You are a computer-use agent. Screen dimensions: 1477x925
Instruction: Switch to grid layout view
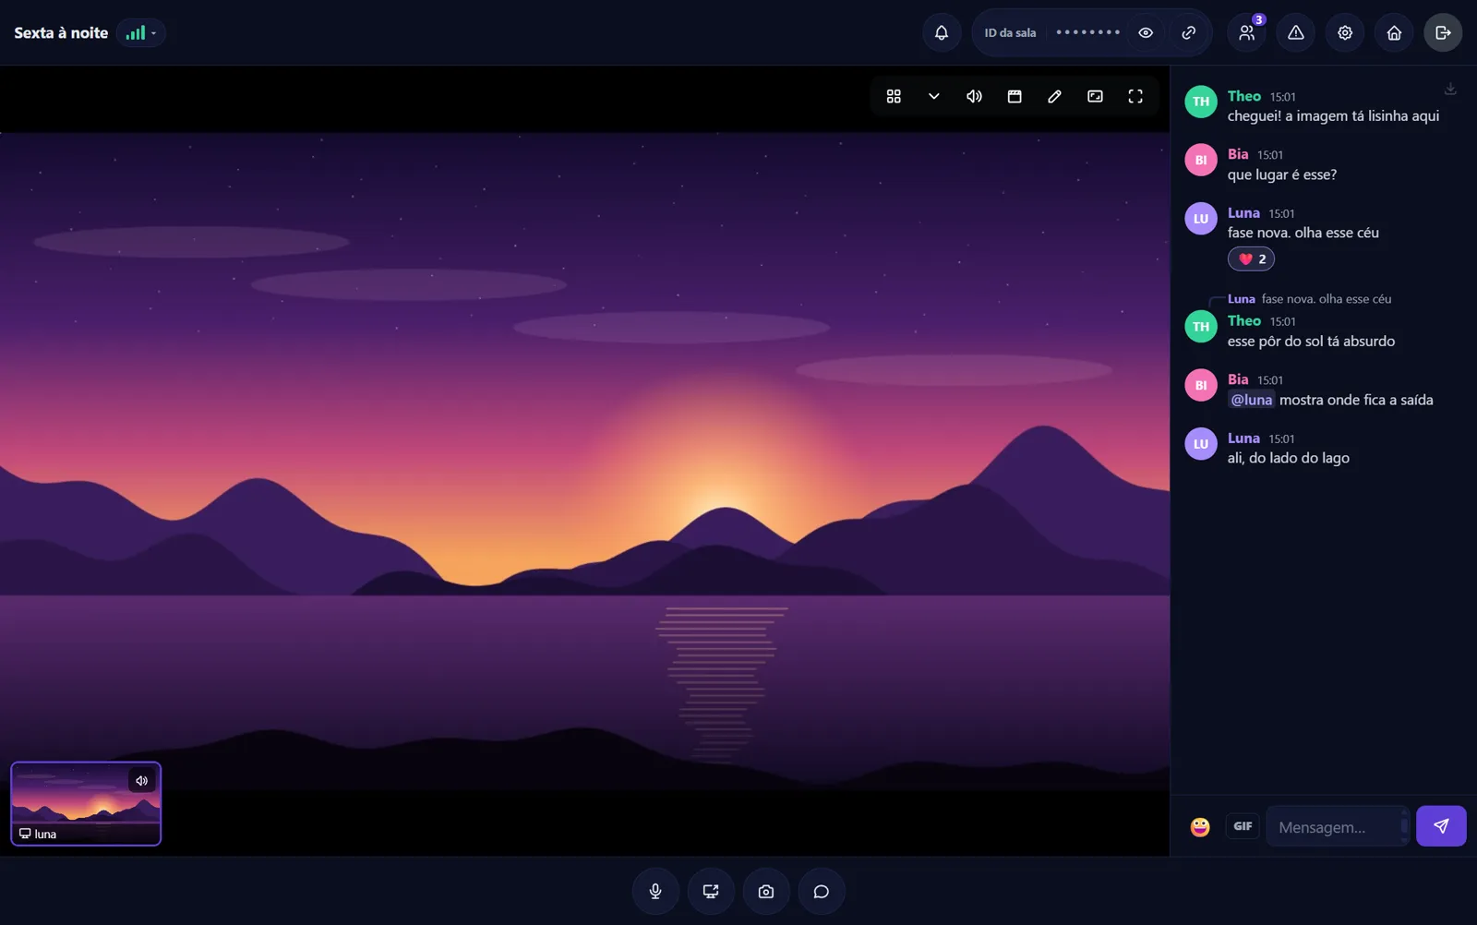click(894, 96)
